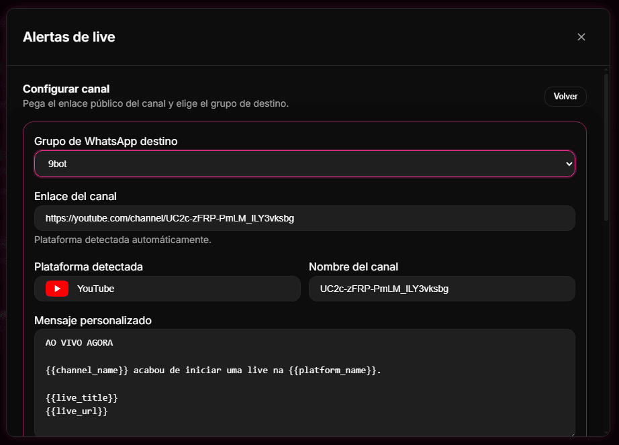This screenshot has width=619, height=445.
Task: Click the 'AO VIVO AGORA' line in message
Action: point(79,343)
